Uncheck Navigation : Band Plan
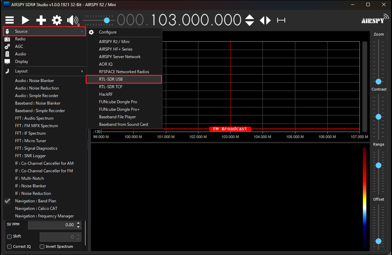This screenshot has width=392, height=255. pos(45,201)
